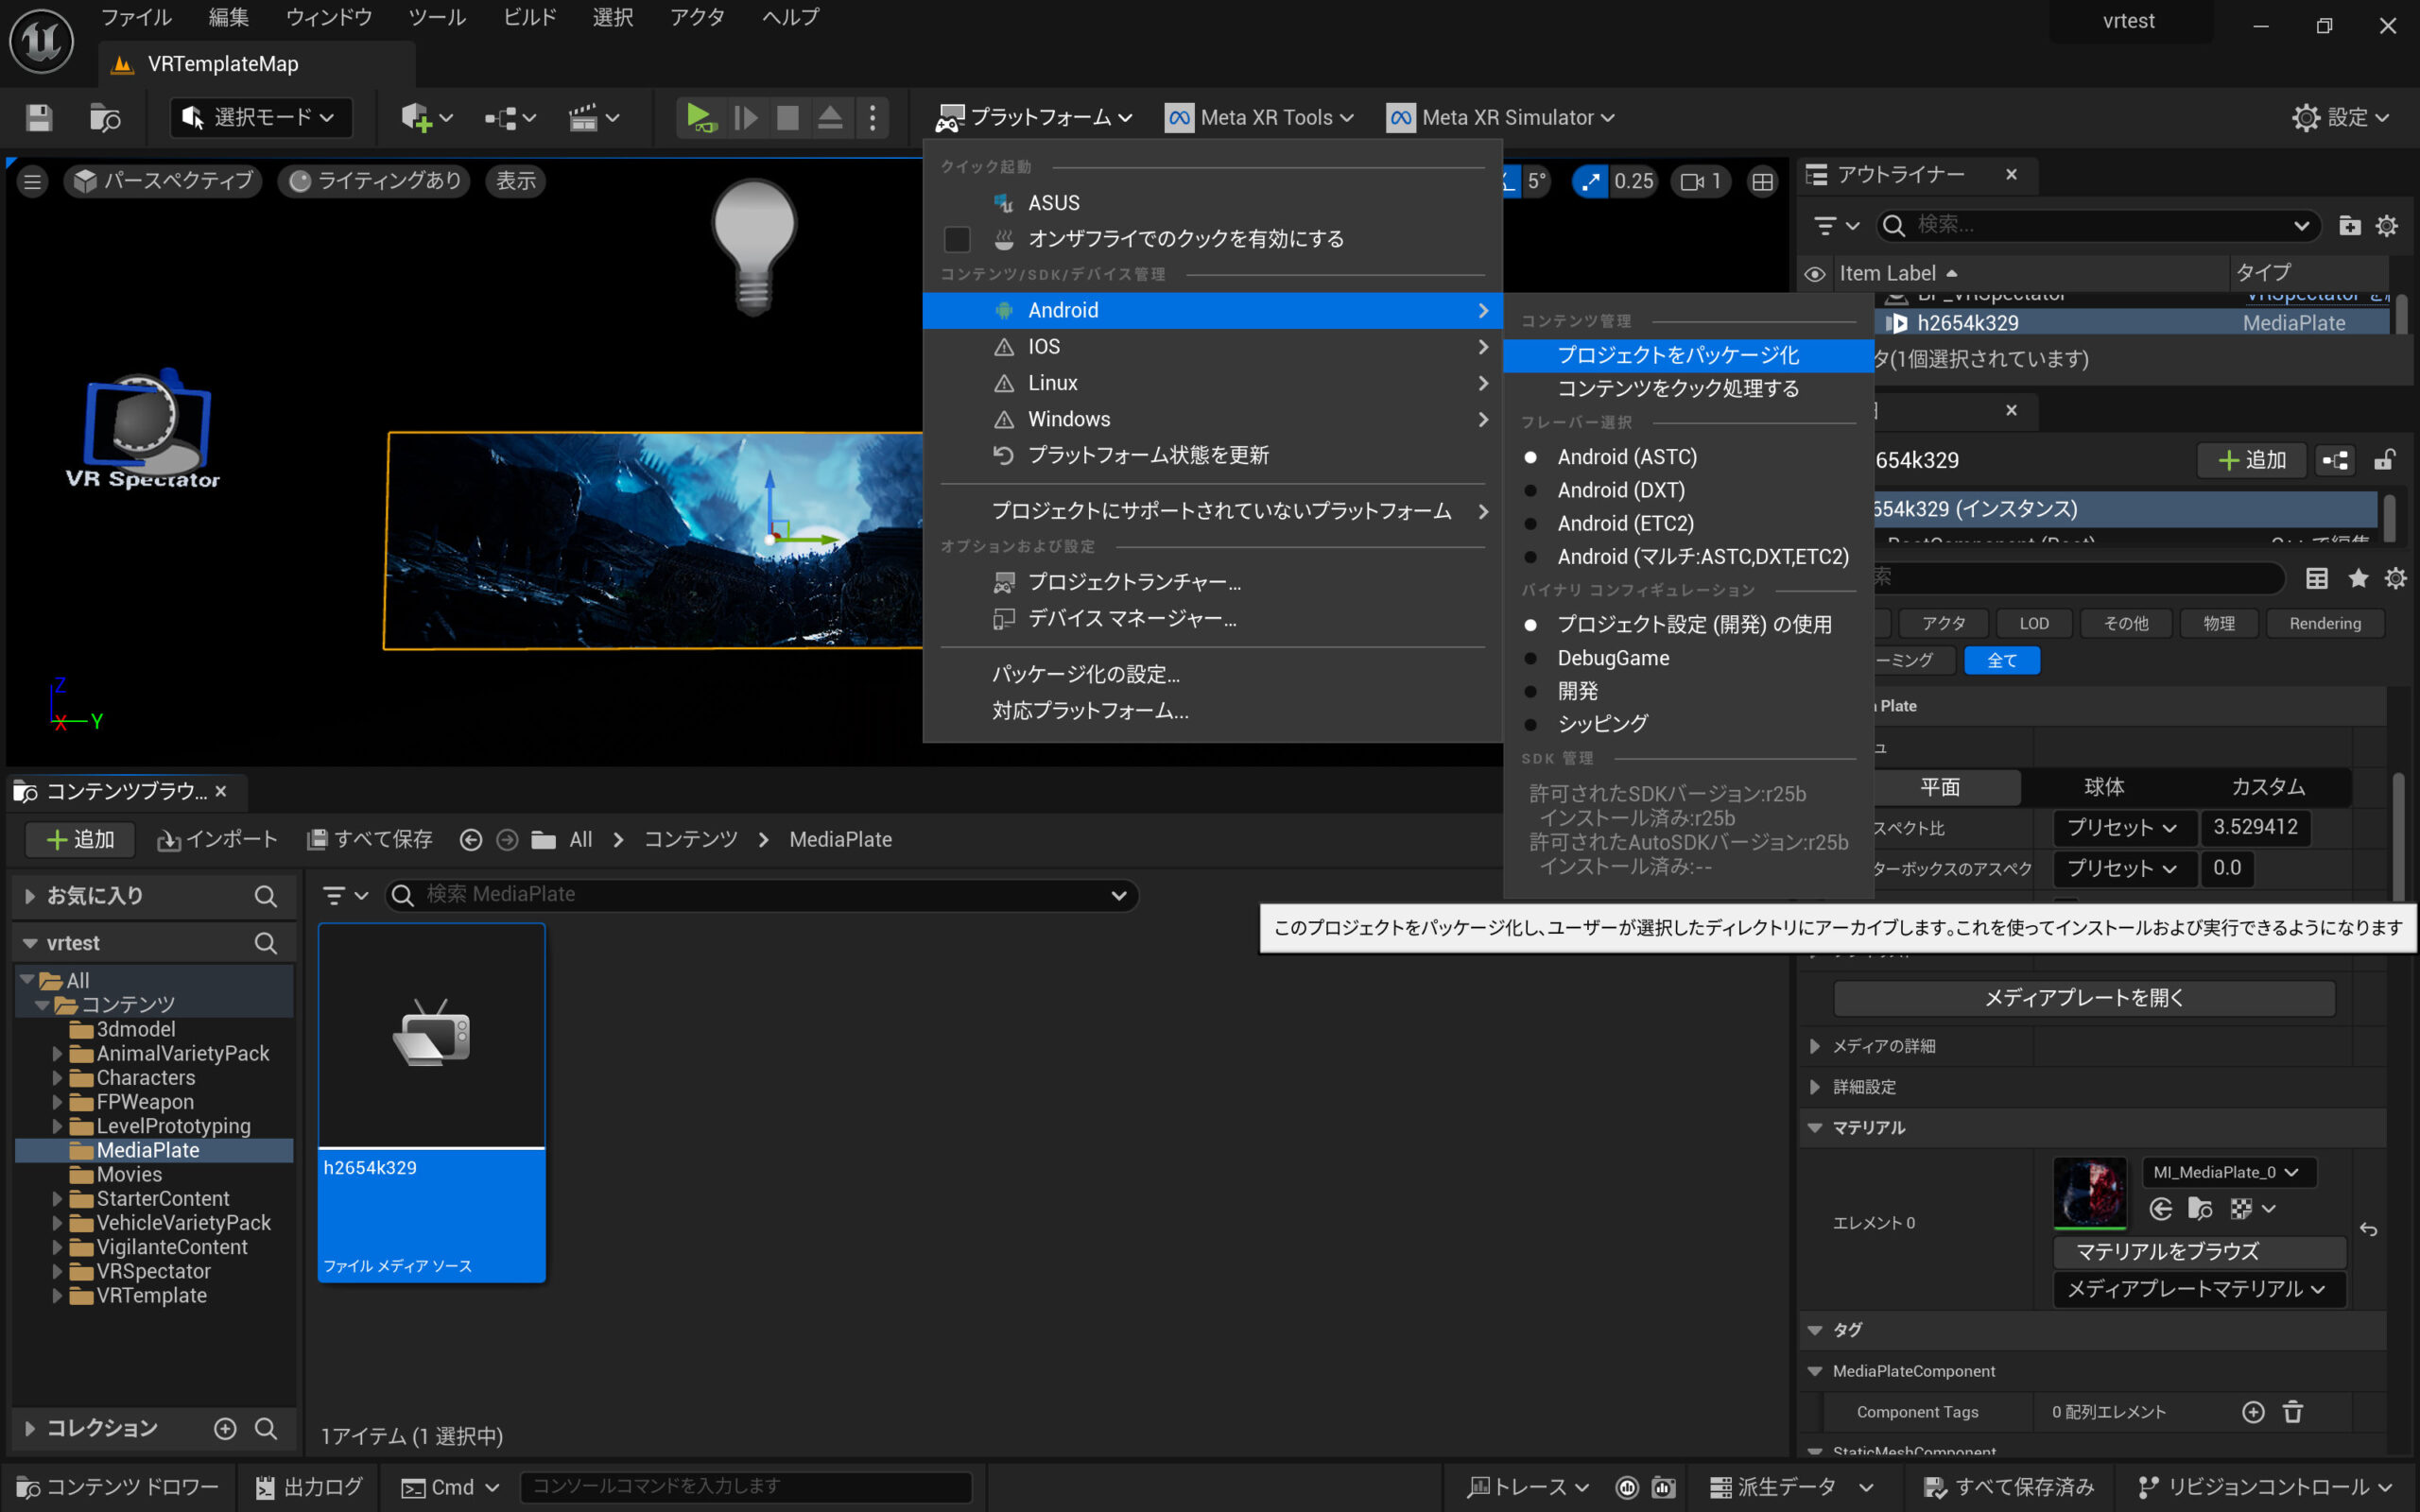Click the viewport hamburger options icon
Image resolution: width=2420 pixels, height=1512 pixels.
click(x=32, y=181)
